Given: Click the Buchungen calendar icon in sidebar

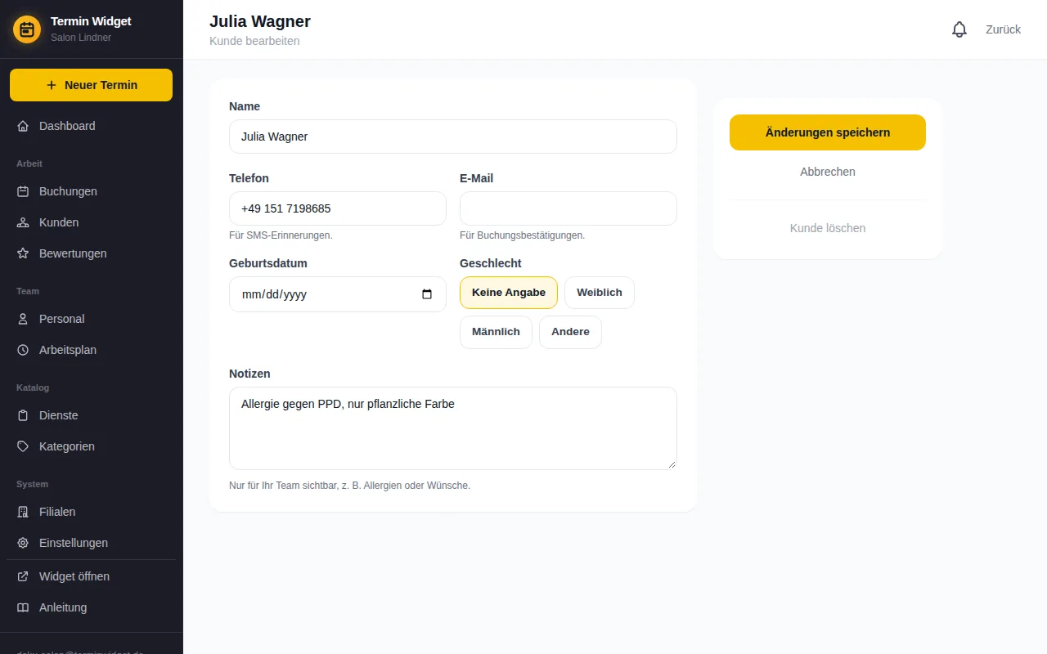Looking at the screenshot, I should [23, 191].
